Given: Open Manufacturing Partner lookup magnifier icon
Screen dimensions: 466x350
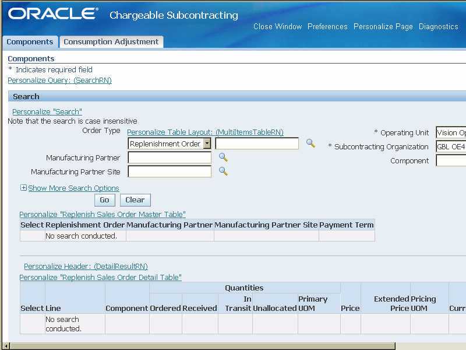Looking at the screenshot, I should 223,157.
